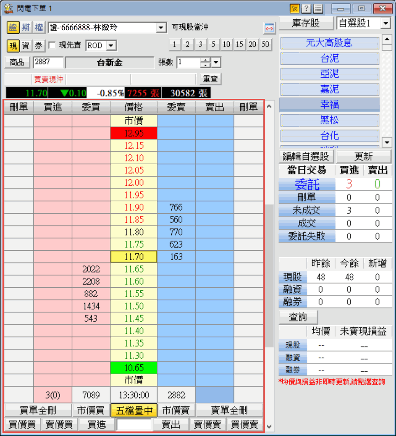Select 台泥 from the watchlist
This screenshot has width=396, height=436.
(329, 58)
